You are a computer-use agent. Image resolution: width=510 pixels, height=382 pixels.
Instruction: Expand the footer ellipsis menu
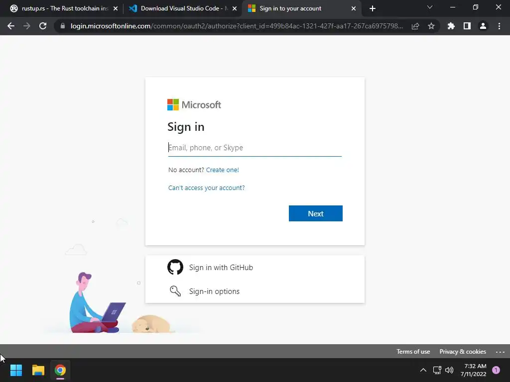point(500,352)
